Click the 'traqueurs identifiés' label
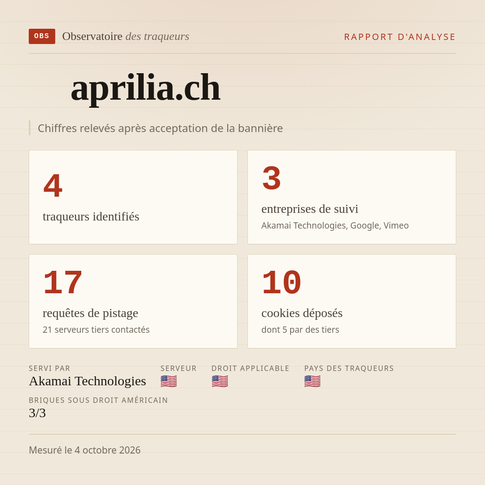485x485 pixels. click(91, 216)
